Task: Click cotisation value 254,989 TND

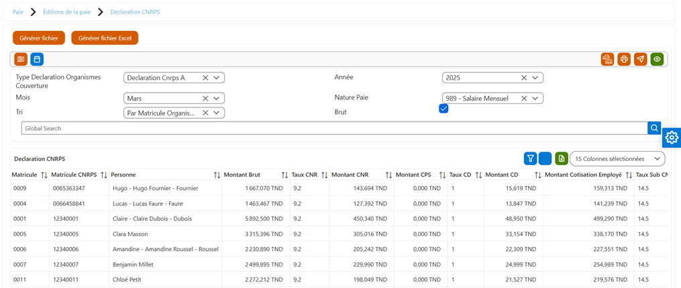Action: pos(609,264)
